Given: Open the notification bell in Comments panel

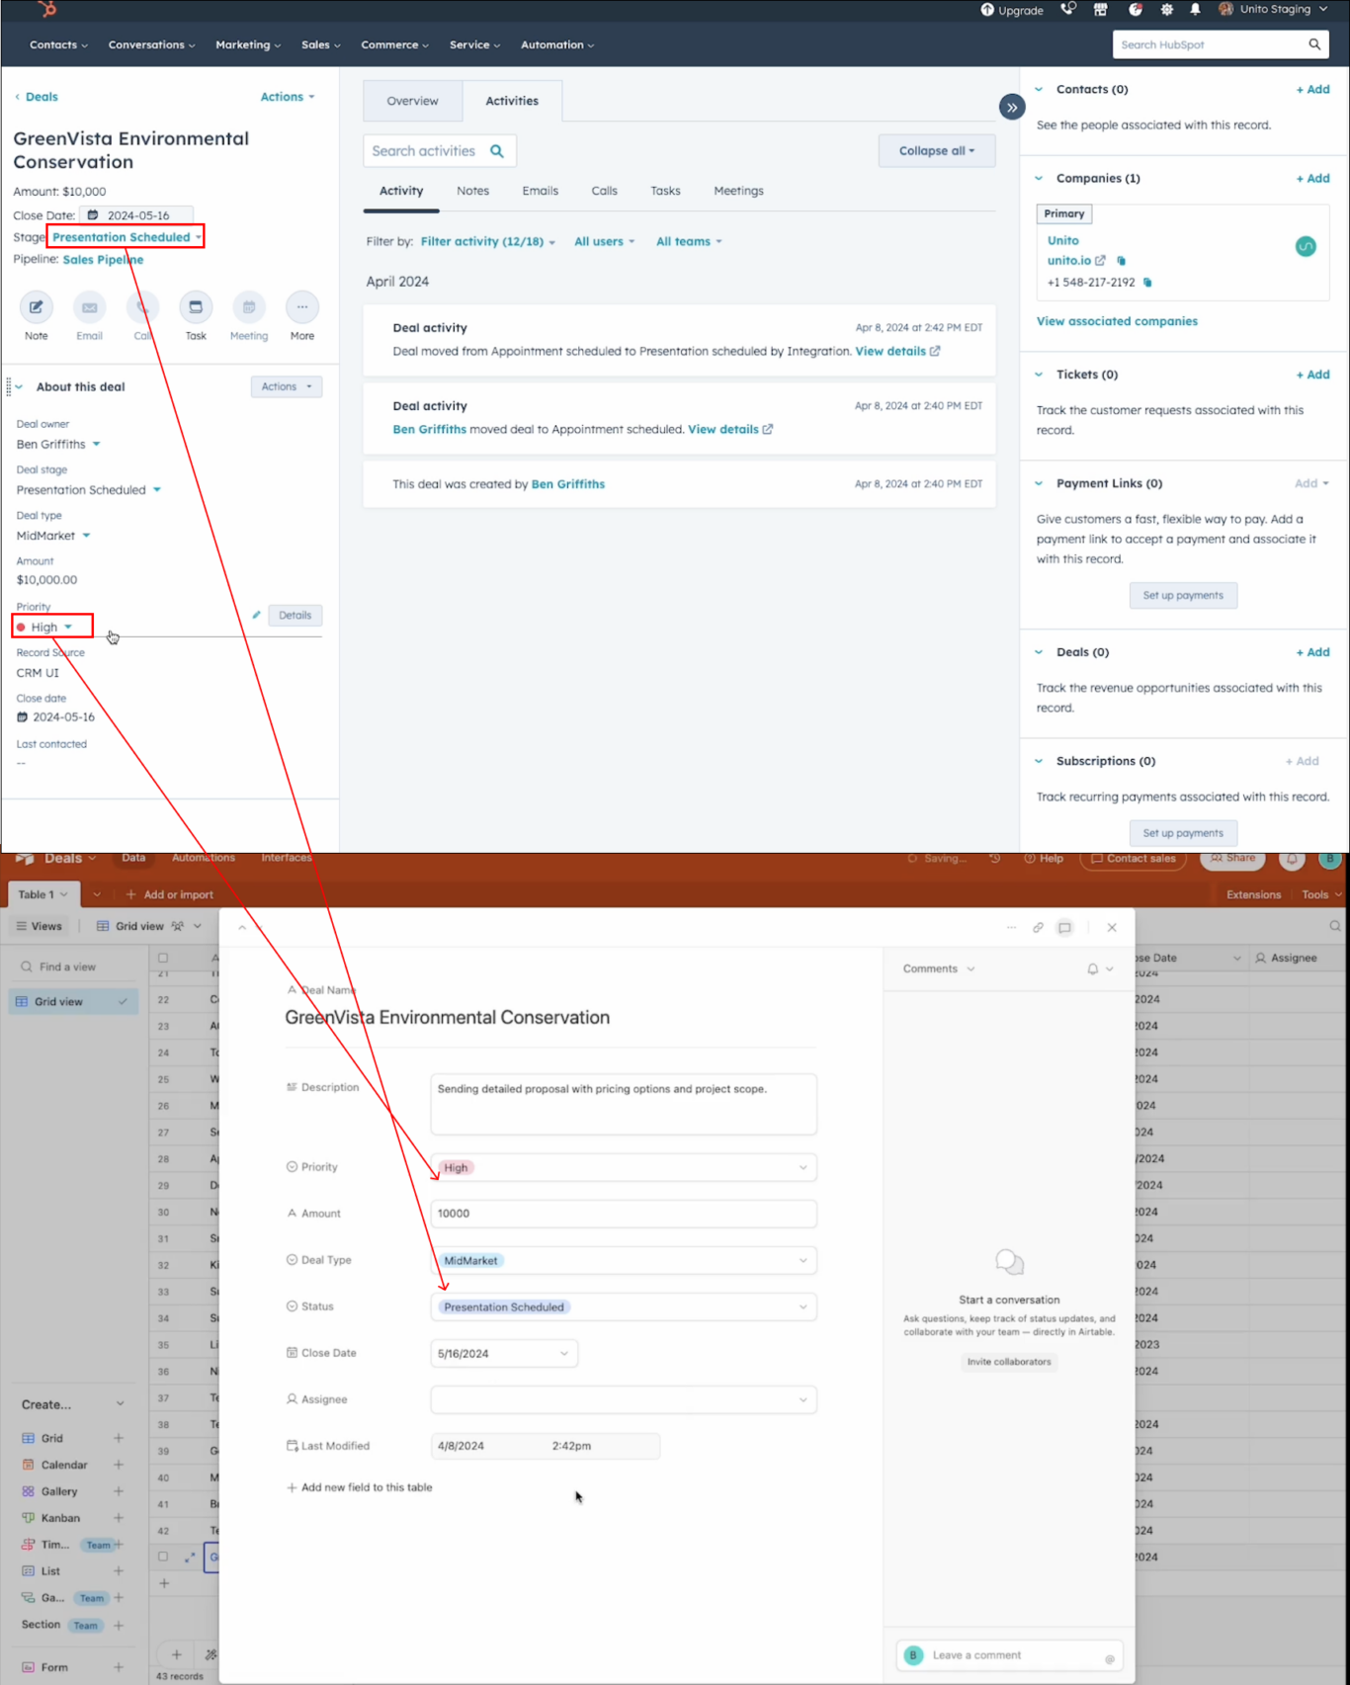Looking at the screenshot, I should click(1093, 969).
